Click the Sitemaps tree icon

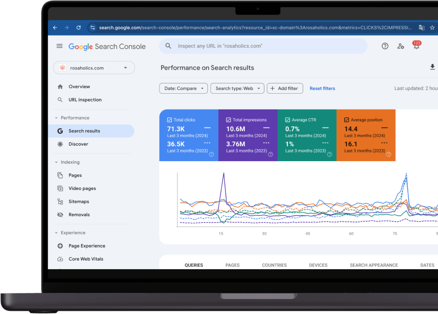(60, 201)
